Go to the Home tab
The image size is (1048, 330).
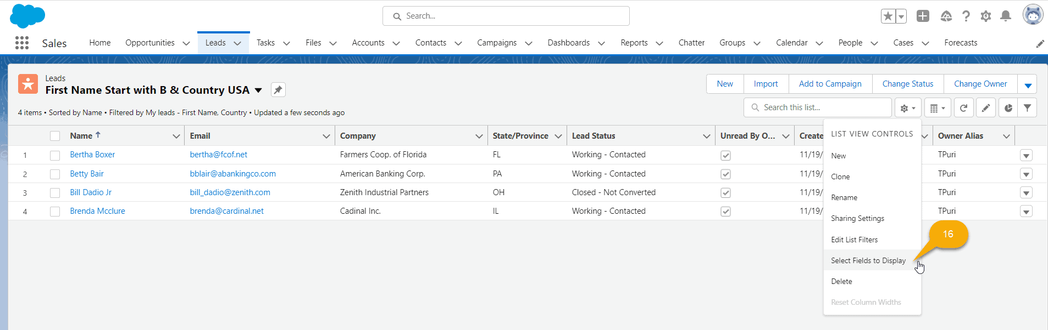point(100,43)
